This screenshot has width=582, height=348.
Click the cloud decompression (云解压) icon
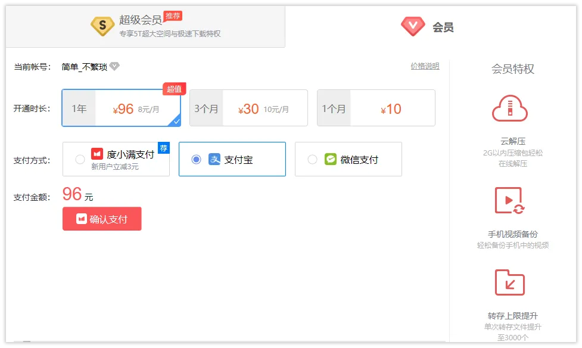(x=509, y=108)
